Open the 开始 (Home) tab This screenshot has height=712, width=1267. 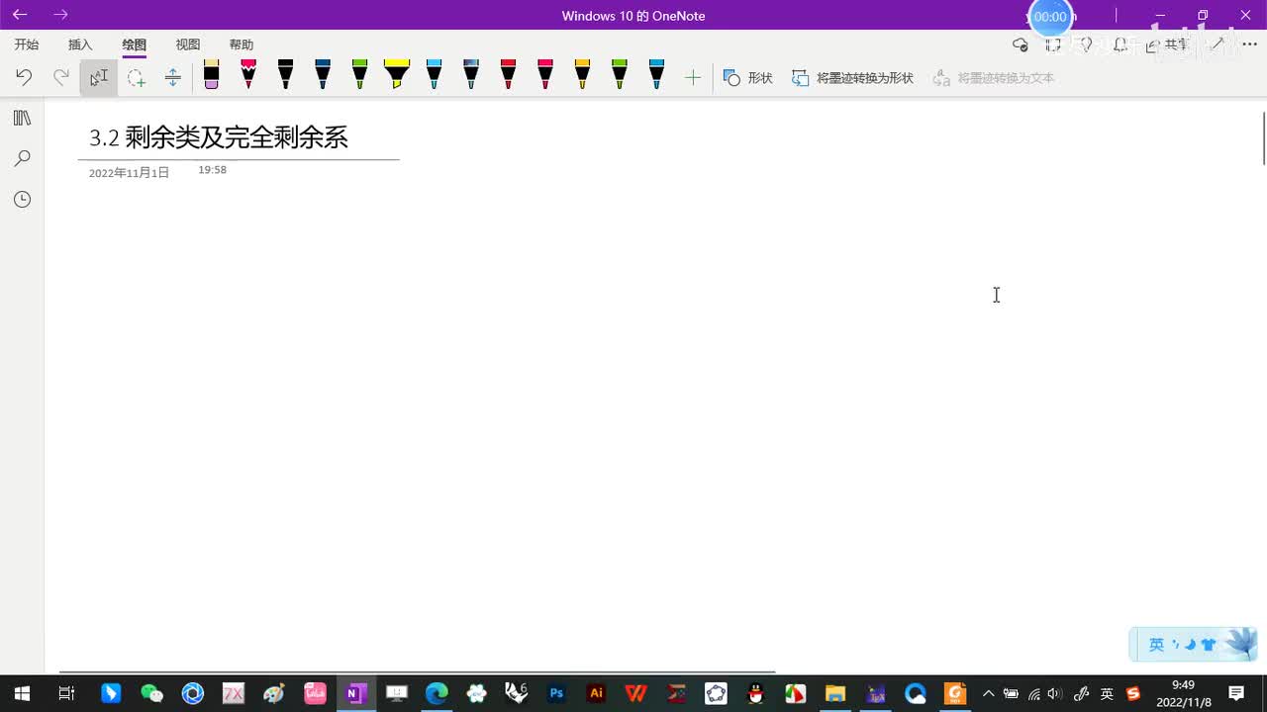click(27, 44)
